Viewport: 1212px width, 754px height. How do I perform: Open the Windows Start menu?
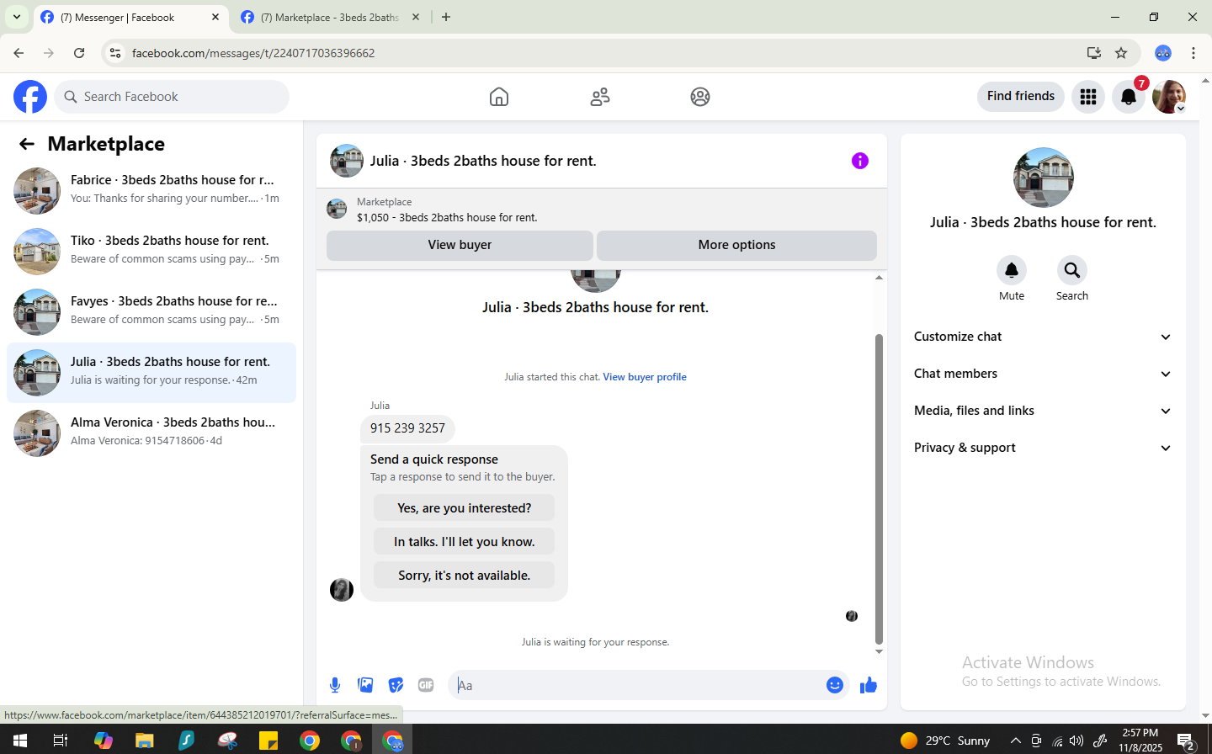click(20, 741)
